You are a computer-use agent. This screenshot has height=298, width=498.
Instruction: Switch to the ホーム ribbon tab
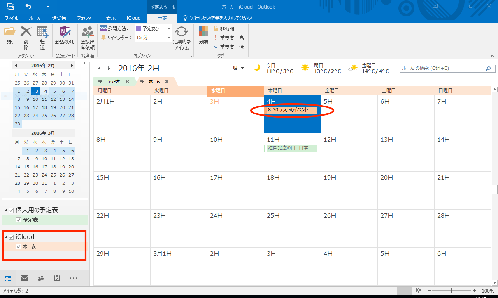35,18
